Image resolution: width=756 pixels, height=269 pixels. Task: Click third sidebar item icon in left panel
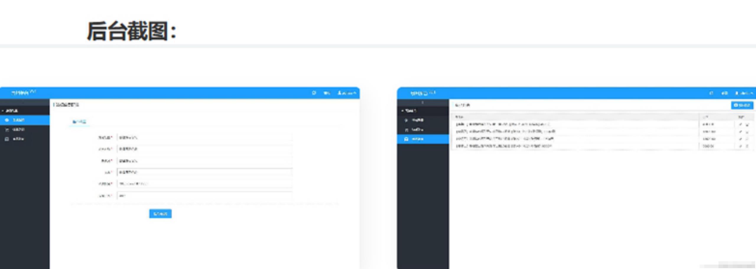pos(7,139)
